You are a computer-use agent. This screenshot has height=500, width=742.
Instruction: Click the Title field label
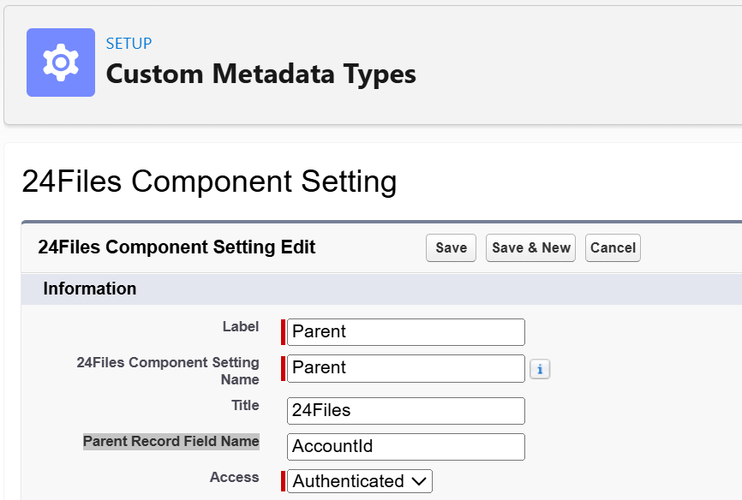point(245,405)
